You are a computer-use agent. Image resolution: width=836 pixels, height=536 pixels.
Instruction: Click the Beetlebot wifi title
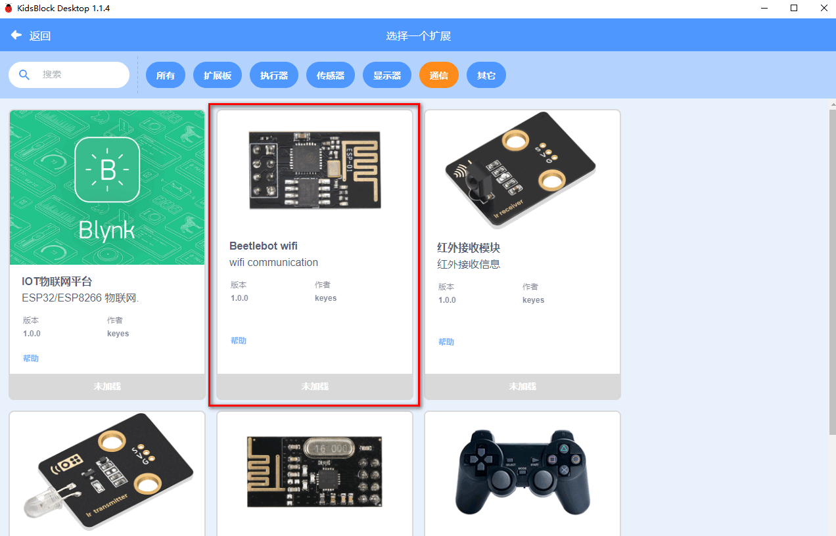coord(264,246)
